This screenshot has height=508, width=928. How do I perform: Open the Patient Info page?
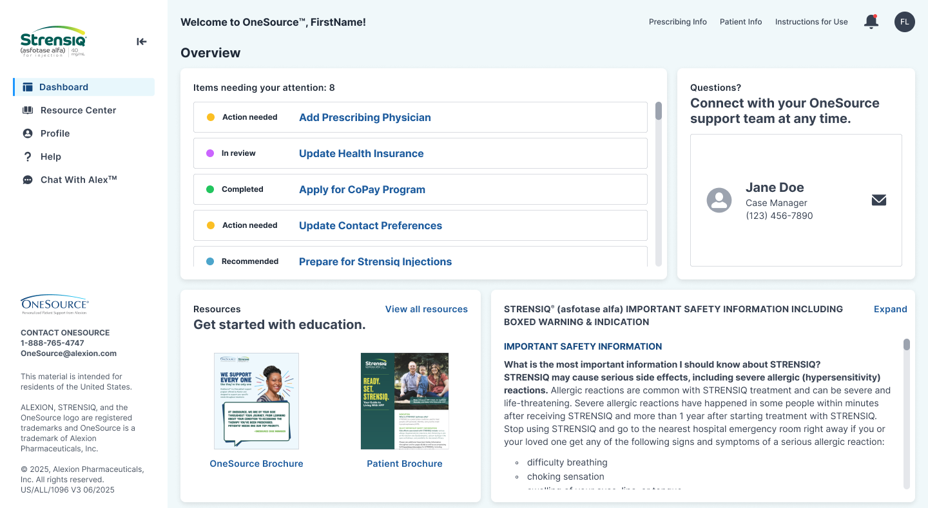pyautogui.click(x=740, y=21)
